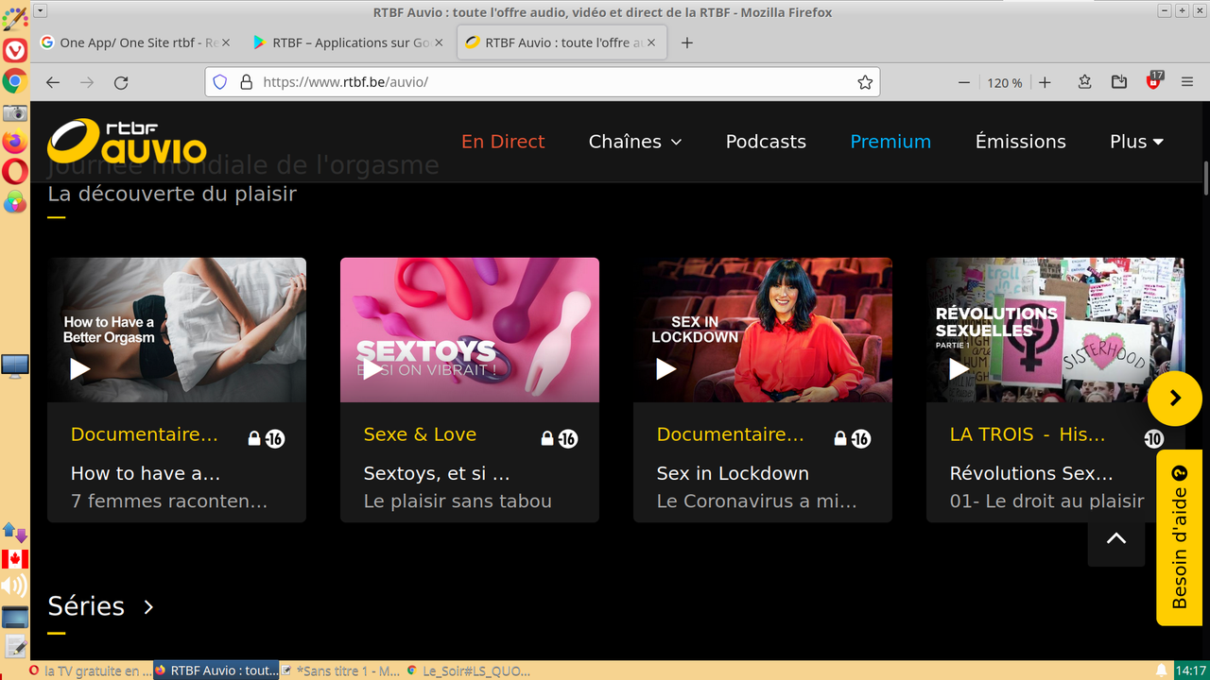Click the RTBF Auvio logo
This screenshot has height=680, width=1210.
127,142
